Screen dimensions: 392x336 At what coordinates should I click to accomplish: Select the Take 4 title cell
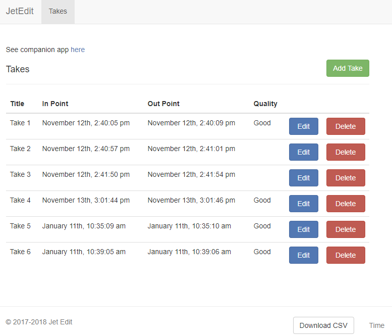(x=20, y=200)
